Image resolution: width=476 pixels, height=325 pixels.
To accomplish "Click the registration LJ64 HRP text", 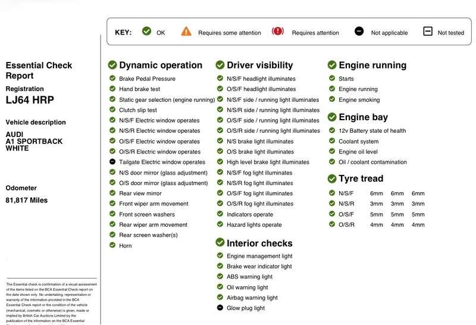I will point(29,99).
